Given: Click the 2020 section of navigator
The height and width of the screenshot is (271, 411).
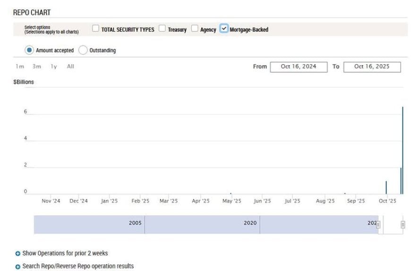Looking at the screenshot, I should 202,225.
